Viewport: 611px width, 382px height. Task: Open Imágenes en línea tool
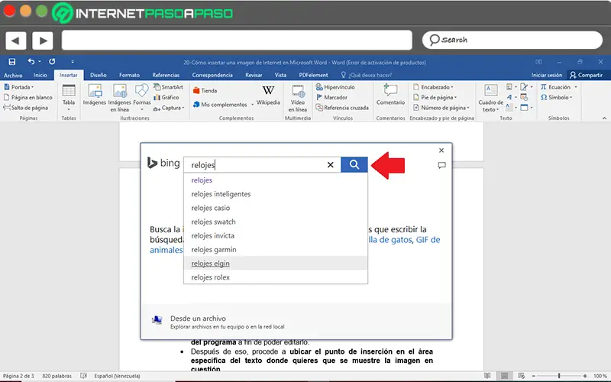[120, 98]
